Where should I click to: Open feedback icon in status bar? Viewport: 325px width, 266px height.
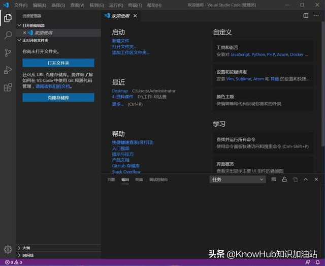308,262
